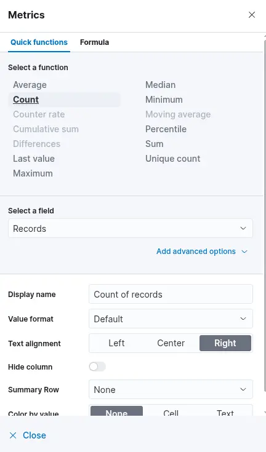This screenshot has height=452, width=266.
Task: Close the Metrics flyout with X icon
Action: tap(252, 15)
